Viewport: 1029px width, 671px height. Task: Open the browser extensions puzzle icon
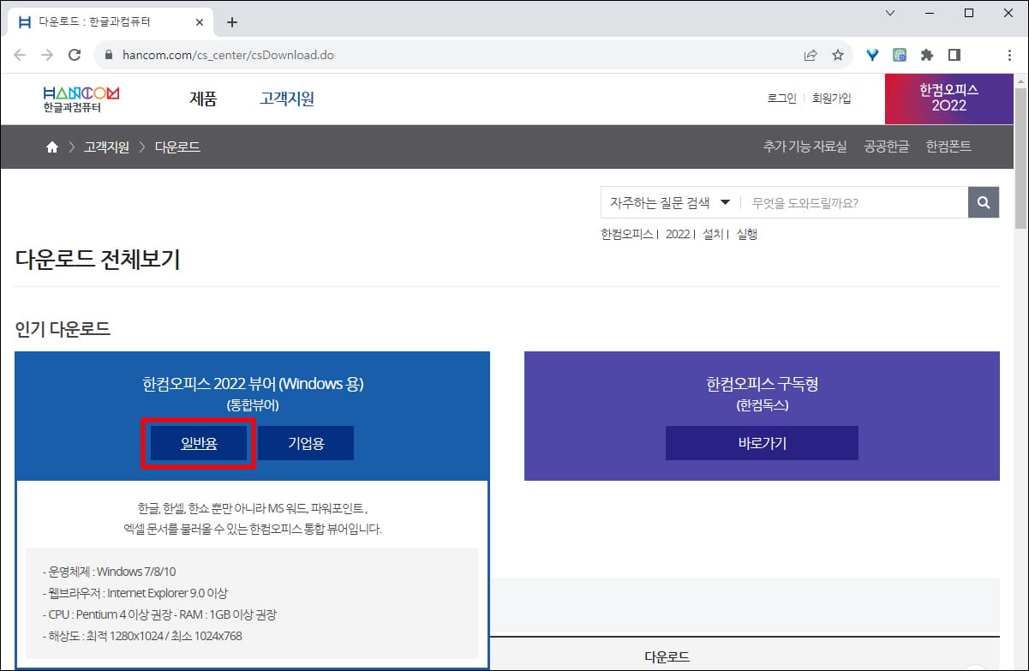(927, 53)
